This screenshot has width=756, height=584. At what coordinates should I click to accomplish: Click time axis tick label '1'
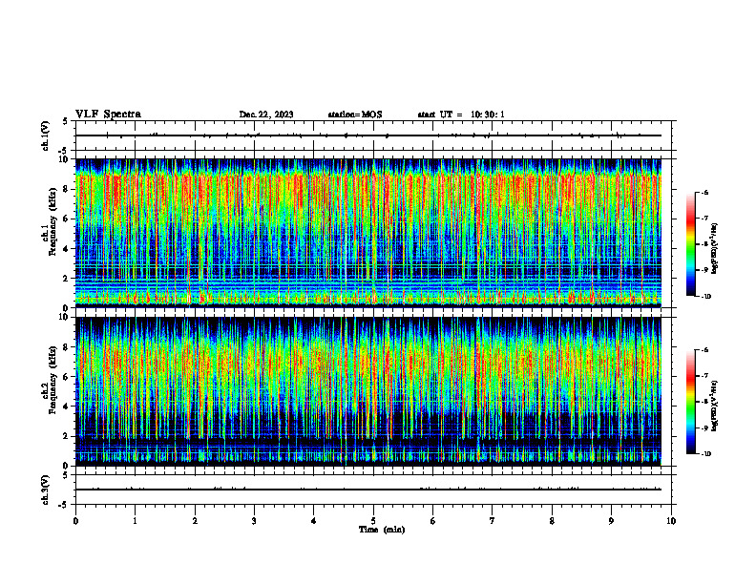tap(135, 521)
